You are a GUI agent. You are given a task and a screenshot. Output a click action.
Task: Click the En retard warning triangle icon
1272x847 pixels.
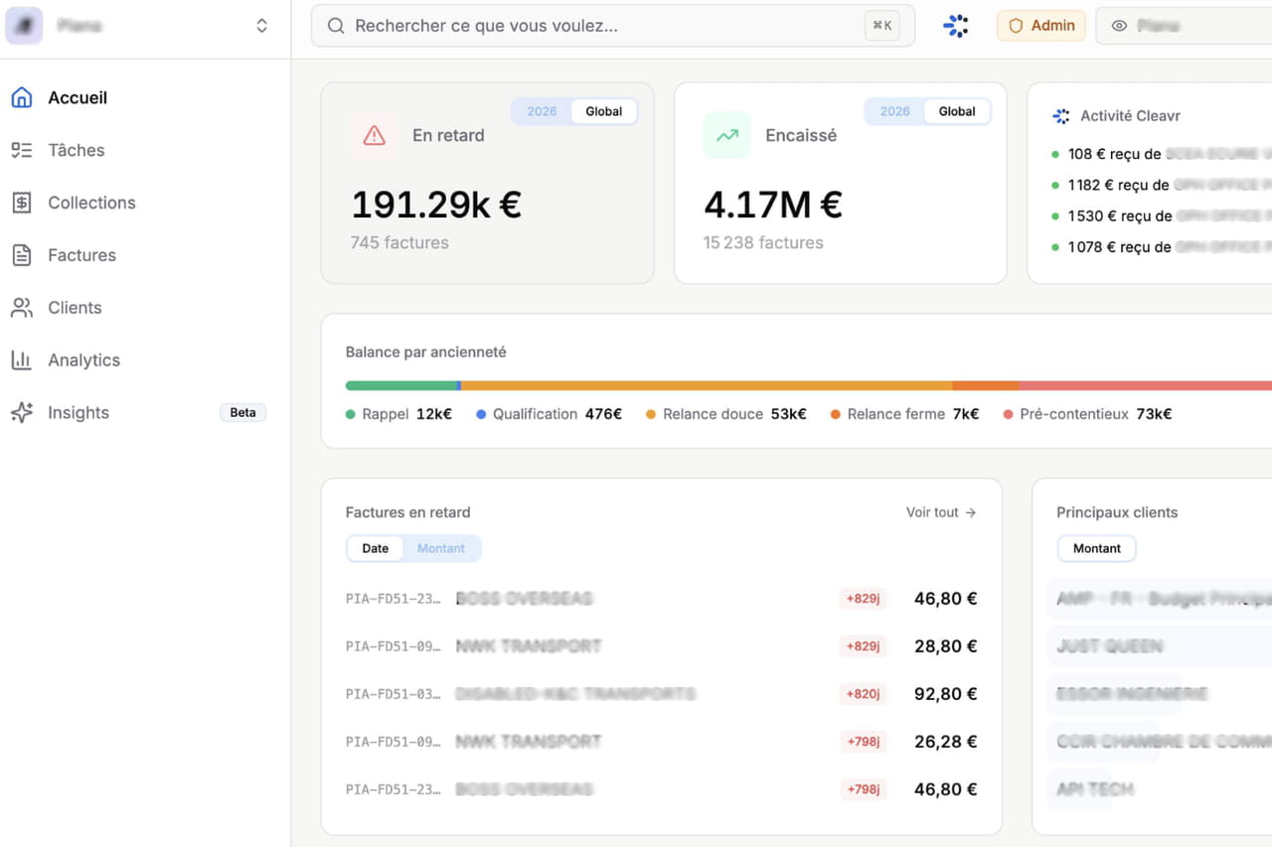pyautogui.click(x=375, y=135)
